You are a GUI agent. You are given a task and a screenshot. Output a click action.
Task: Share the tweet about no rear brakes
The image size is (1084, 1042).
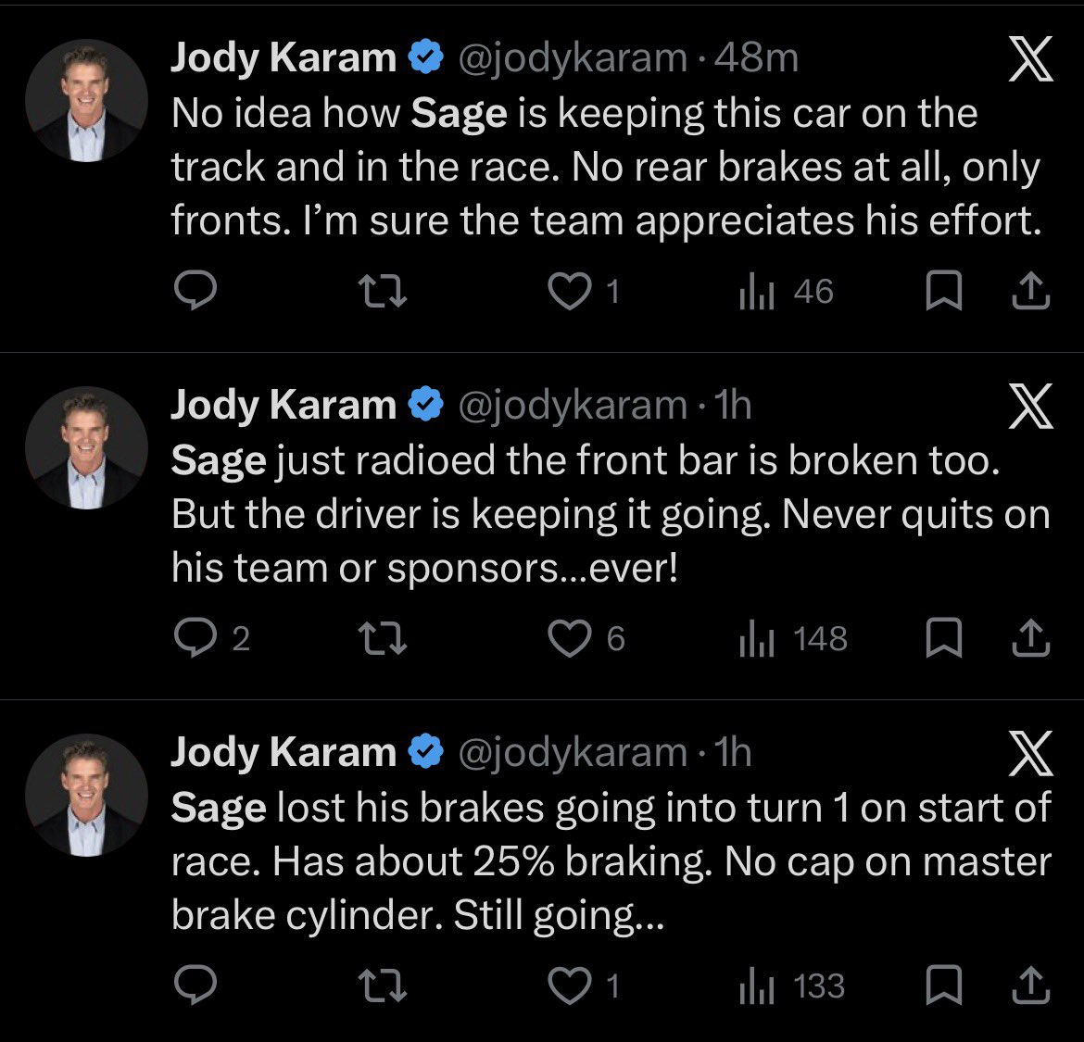coord(1030,293)
